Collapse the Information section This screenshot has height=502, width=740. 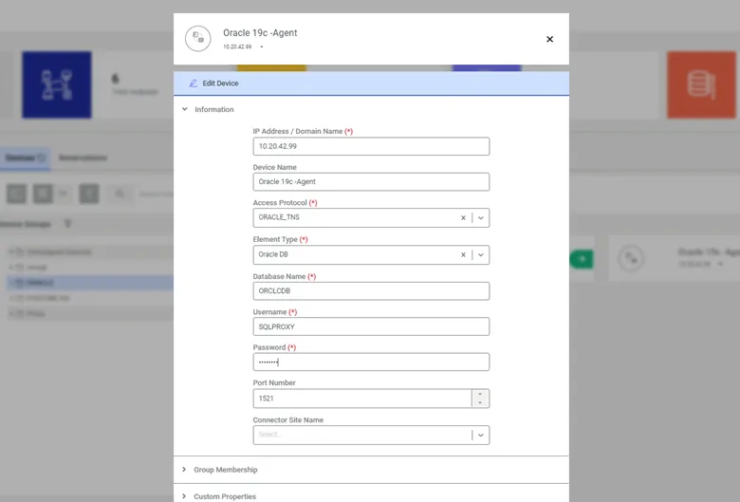pos(185,109)
